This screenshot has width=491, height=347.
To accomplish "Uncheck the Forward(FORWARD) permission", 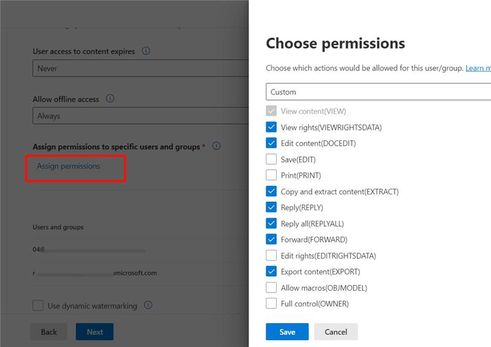I will pyautogui.click(x=271, y=239).
